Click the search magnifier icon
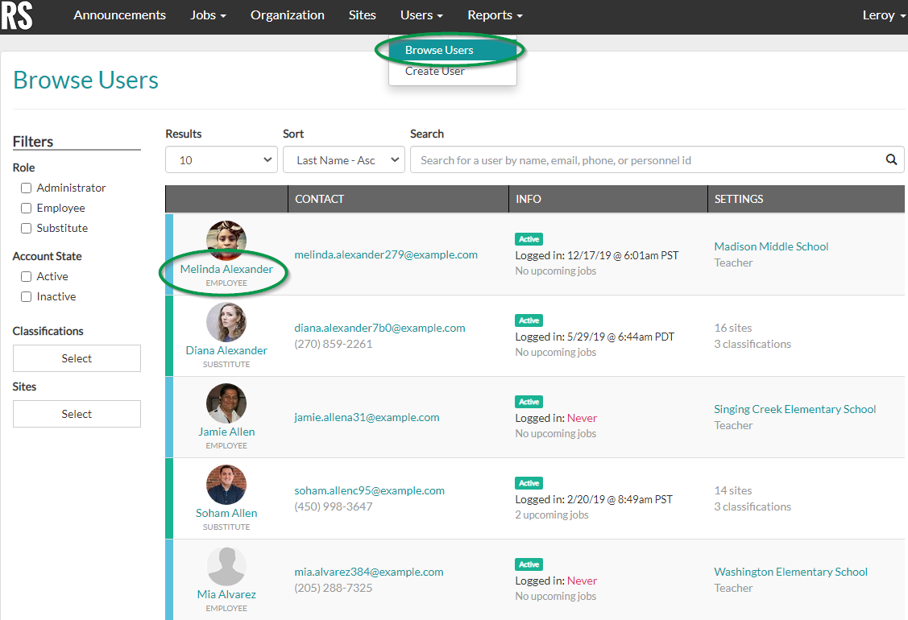The image size is (908, 620). pyautogui.click(x=891, y=159)
